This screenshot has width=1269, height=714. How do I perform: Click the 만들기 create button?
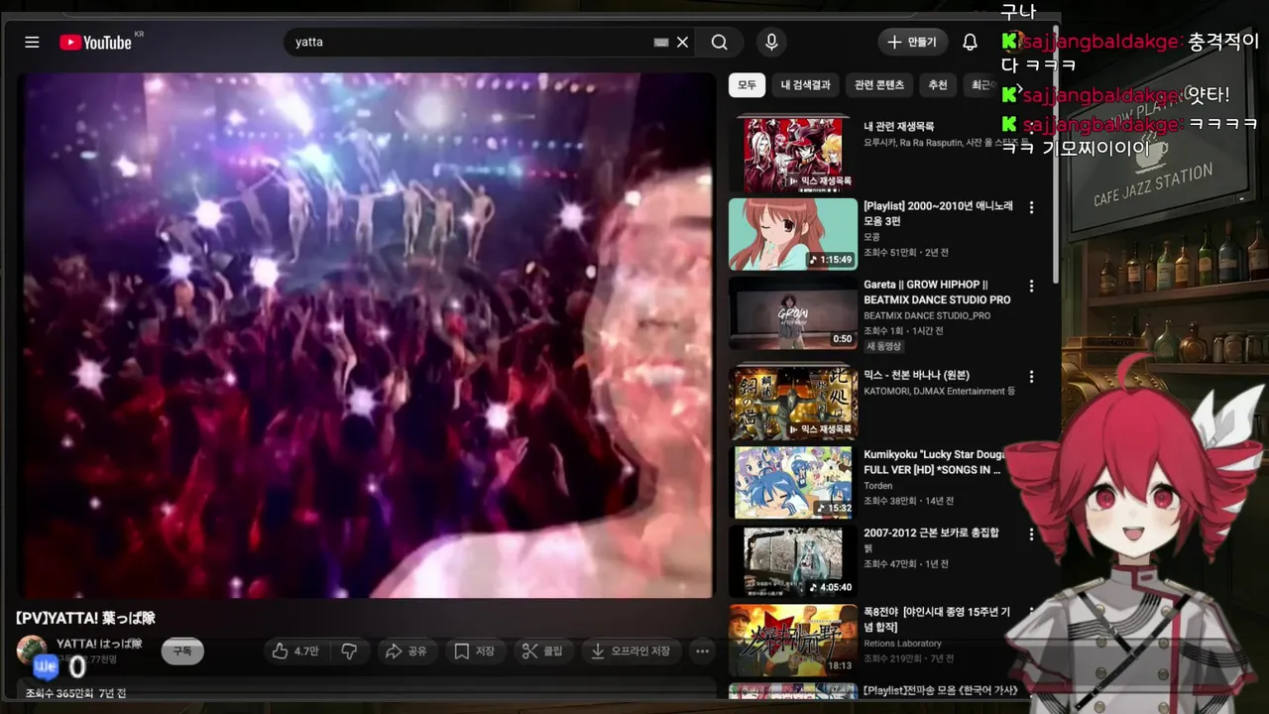tap(912, 42)
